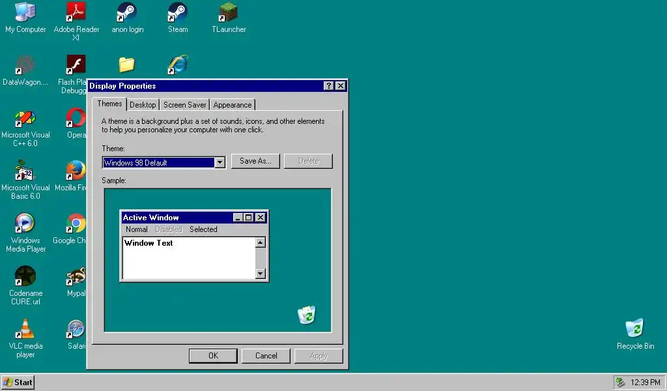
Task: Close the Display Properties dialog
Action: (341, 86)
